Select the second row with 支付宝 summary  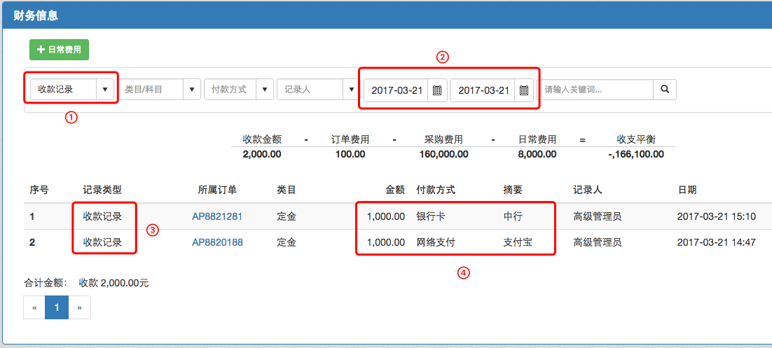(517, 242)
